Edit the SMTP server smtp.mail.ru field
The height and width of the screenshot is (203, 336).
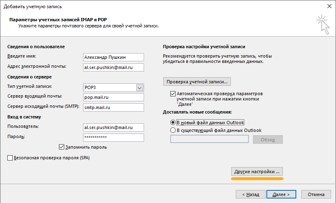pyautogui.click(x=113, y=107)
